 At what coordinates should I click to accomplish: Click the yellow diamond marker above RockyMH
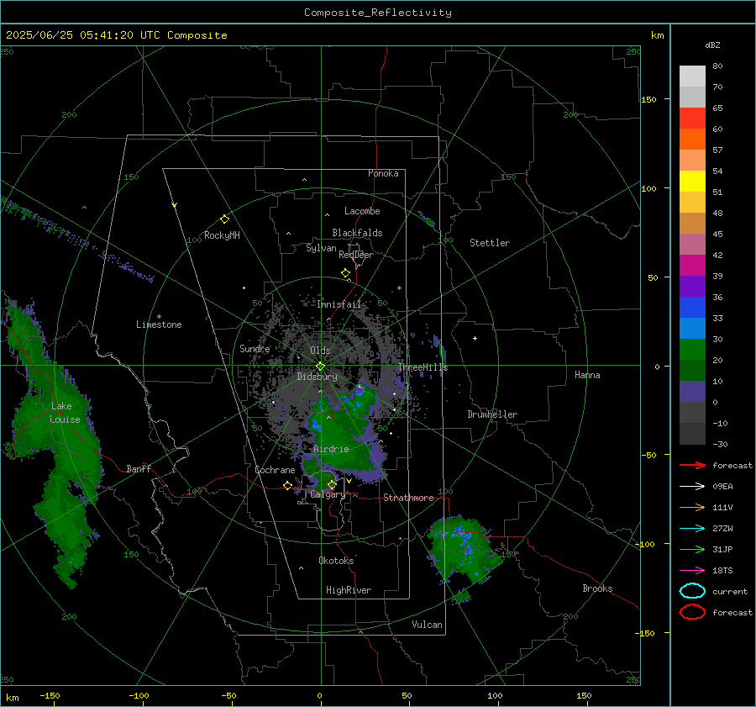pos(224,219)
